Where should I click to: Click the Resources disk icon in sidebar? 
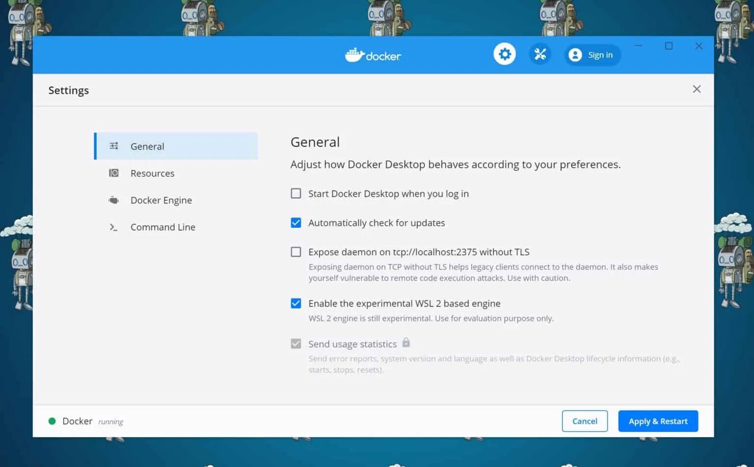click(x=114, y=173)
